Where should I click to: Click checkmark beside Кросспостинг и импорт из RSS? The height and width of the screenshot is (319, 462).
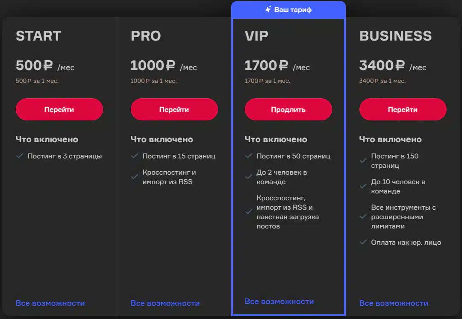click(135, 177)
